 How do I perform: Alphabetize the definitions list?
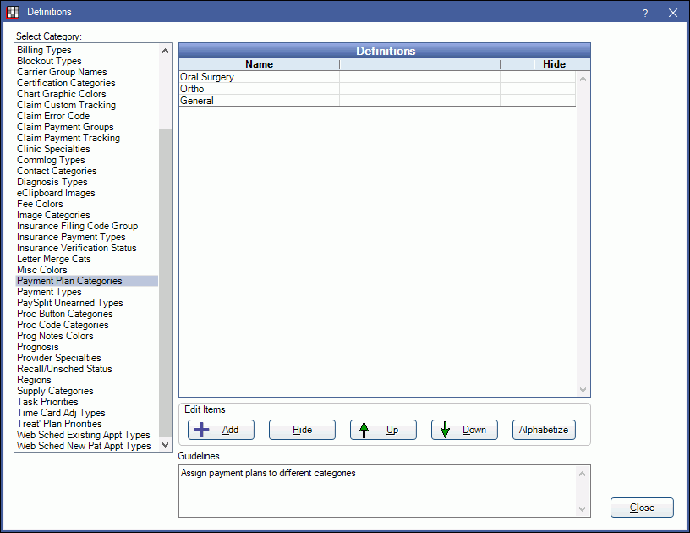pos(544,430)
